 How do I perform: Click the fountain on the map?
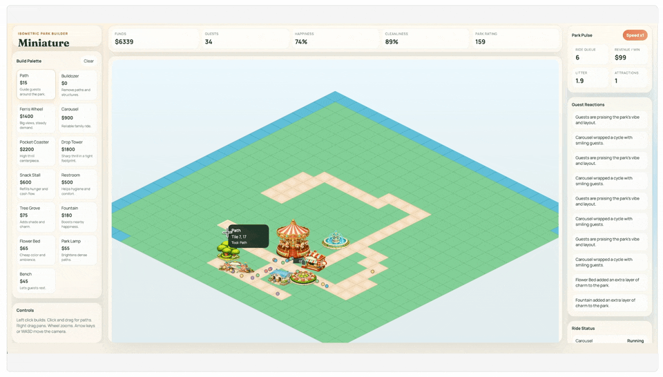[336, 240]
